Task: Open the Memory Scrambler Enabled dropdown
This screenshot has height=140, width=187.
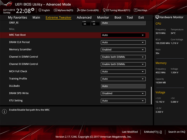Action: [x=123, y=50]
